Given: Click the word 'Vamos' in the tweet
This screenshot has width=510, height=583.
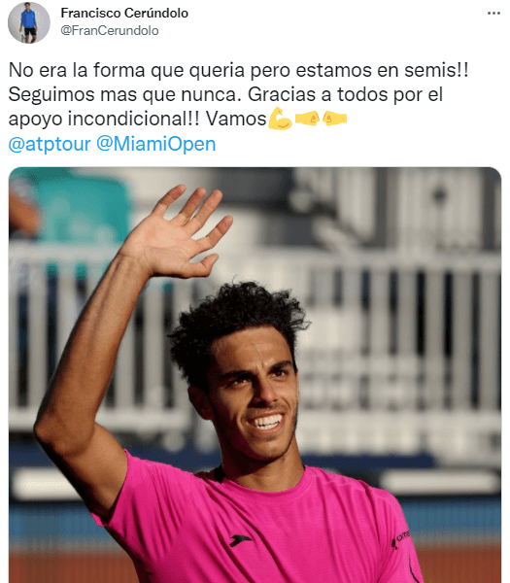Looking at the screenshot, I should pos(236,119).
